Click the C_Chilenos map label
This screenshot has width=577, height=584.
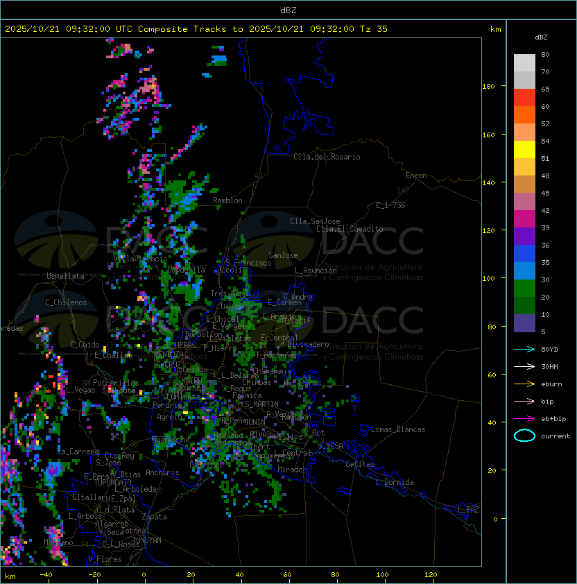pyautogui.click(x=66, y=302)
